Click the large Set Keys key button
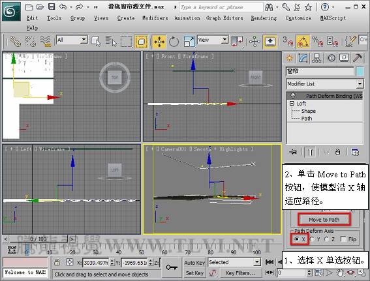The height and width of the screenshot is (281, 370). click(x=172, y=267)
